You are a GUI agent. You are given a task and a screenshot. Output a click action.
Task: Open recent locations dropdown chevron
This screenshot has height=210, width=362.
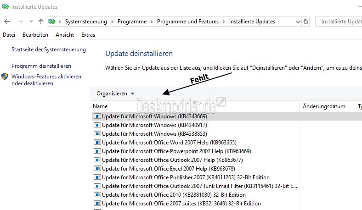point(31,22)
